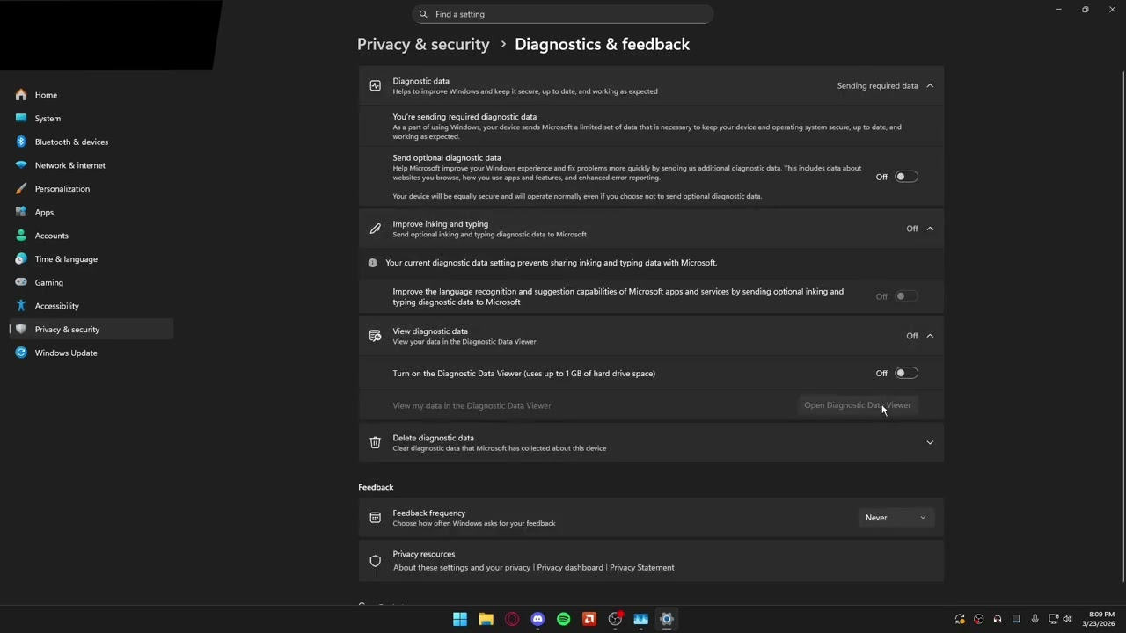Click the microphone icon in system tray
1126x633 pixels.
click(1035, 619)
